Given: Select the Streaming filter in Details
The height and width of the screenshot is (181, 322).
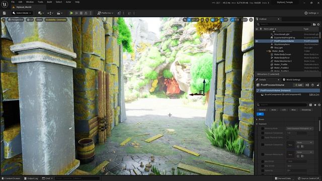Looking at the screenshot, I should (306, 110).
